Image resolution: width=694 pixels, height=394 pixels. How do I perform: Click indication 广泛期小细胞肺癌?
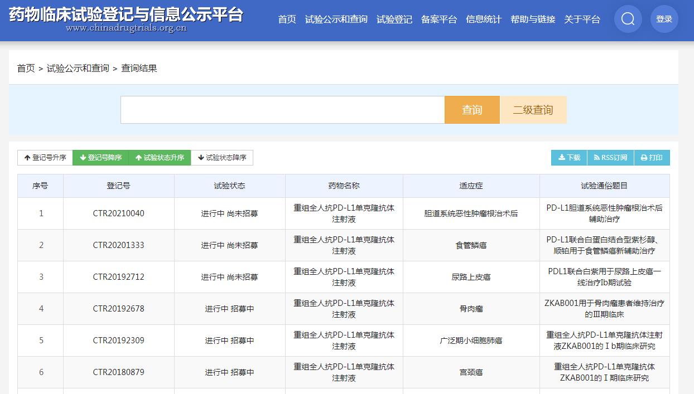click(471, 341)
